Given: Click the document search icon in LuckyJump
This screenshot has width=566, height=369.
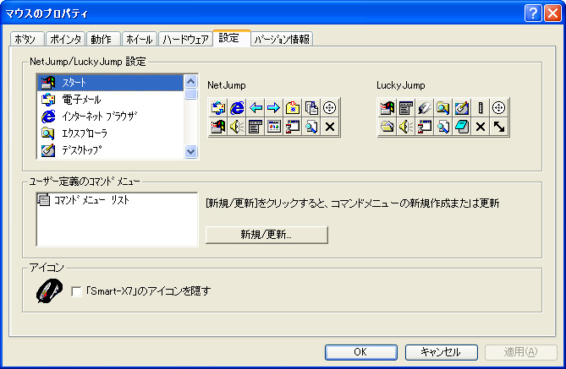Looking at the screenshot, I should [x=443, y=127].
